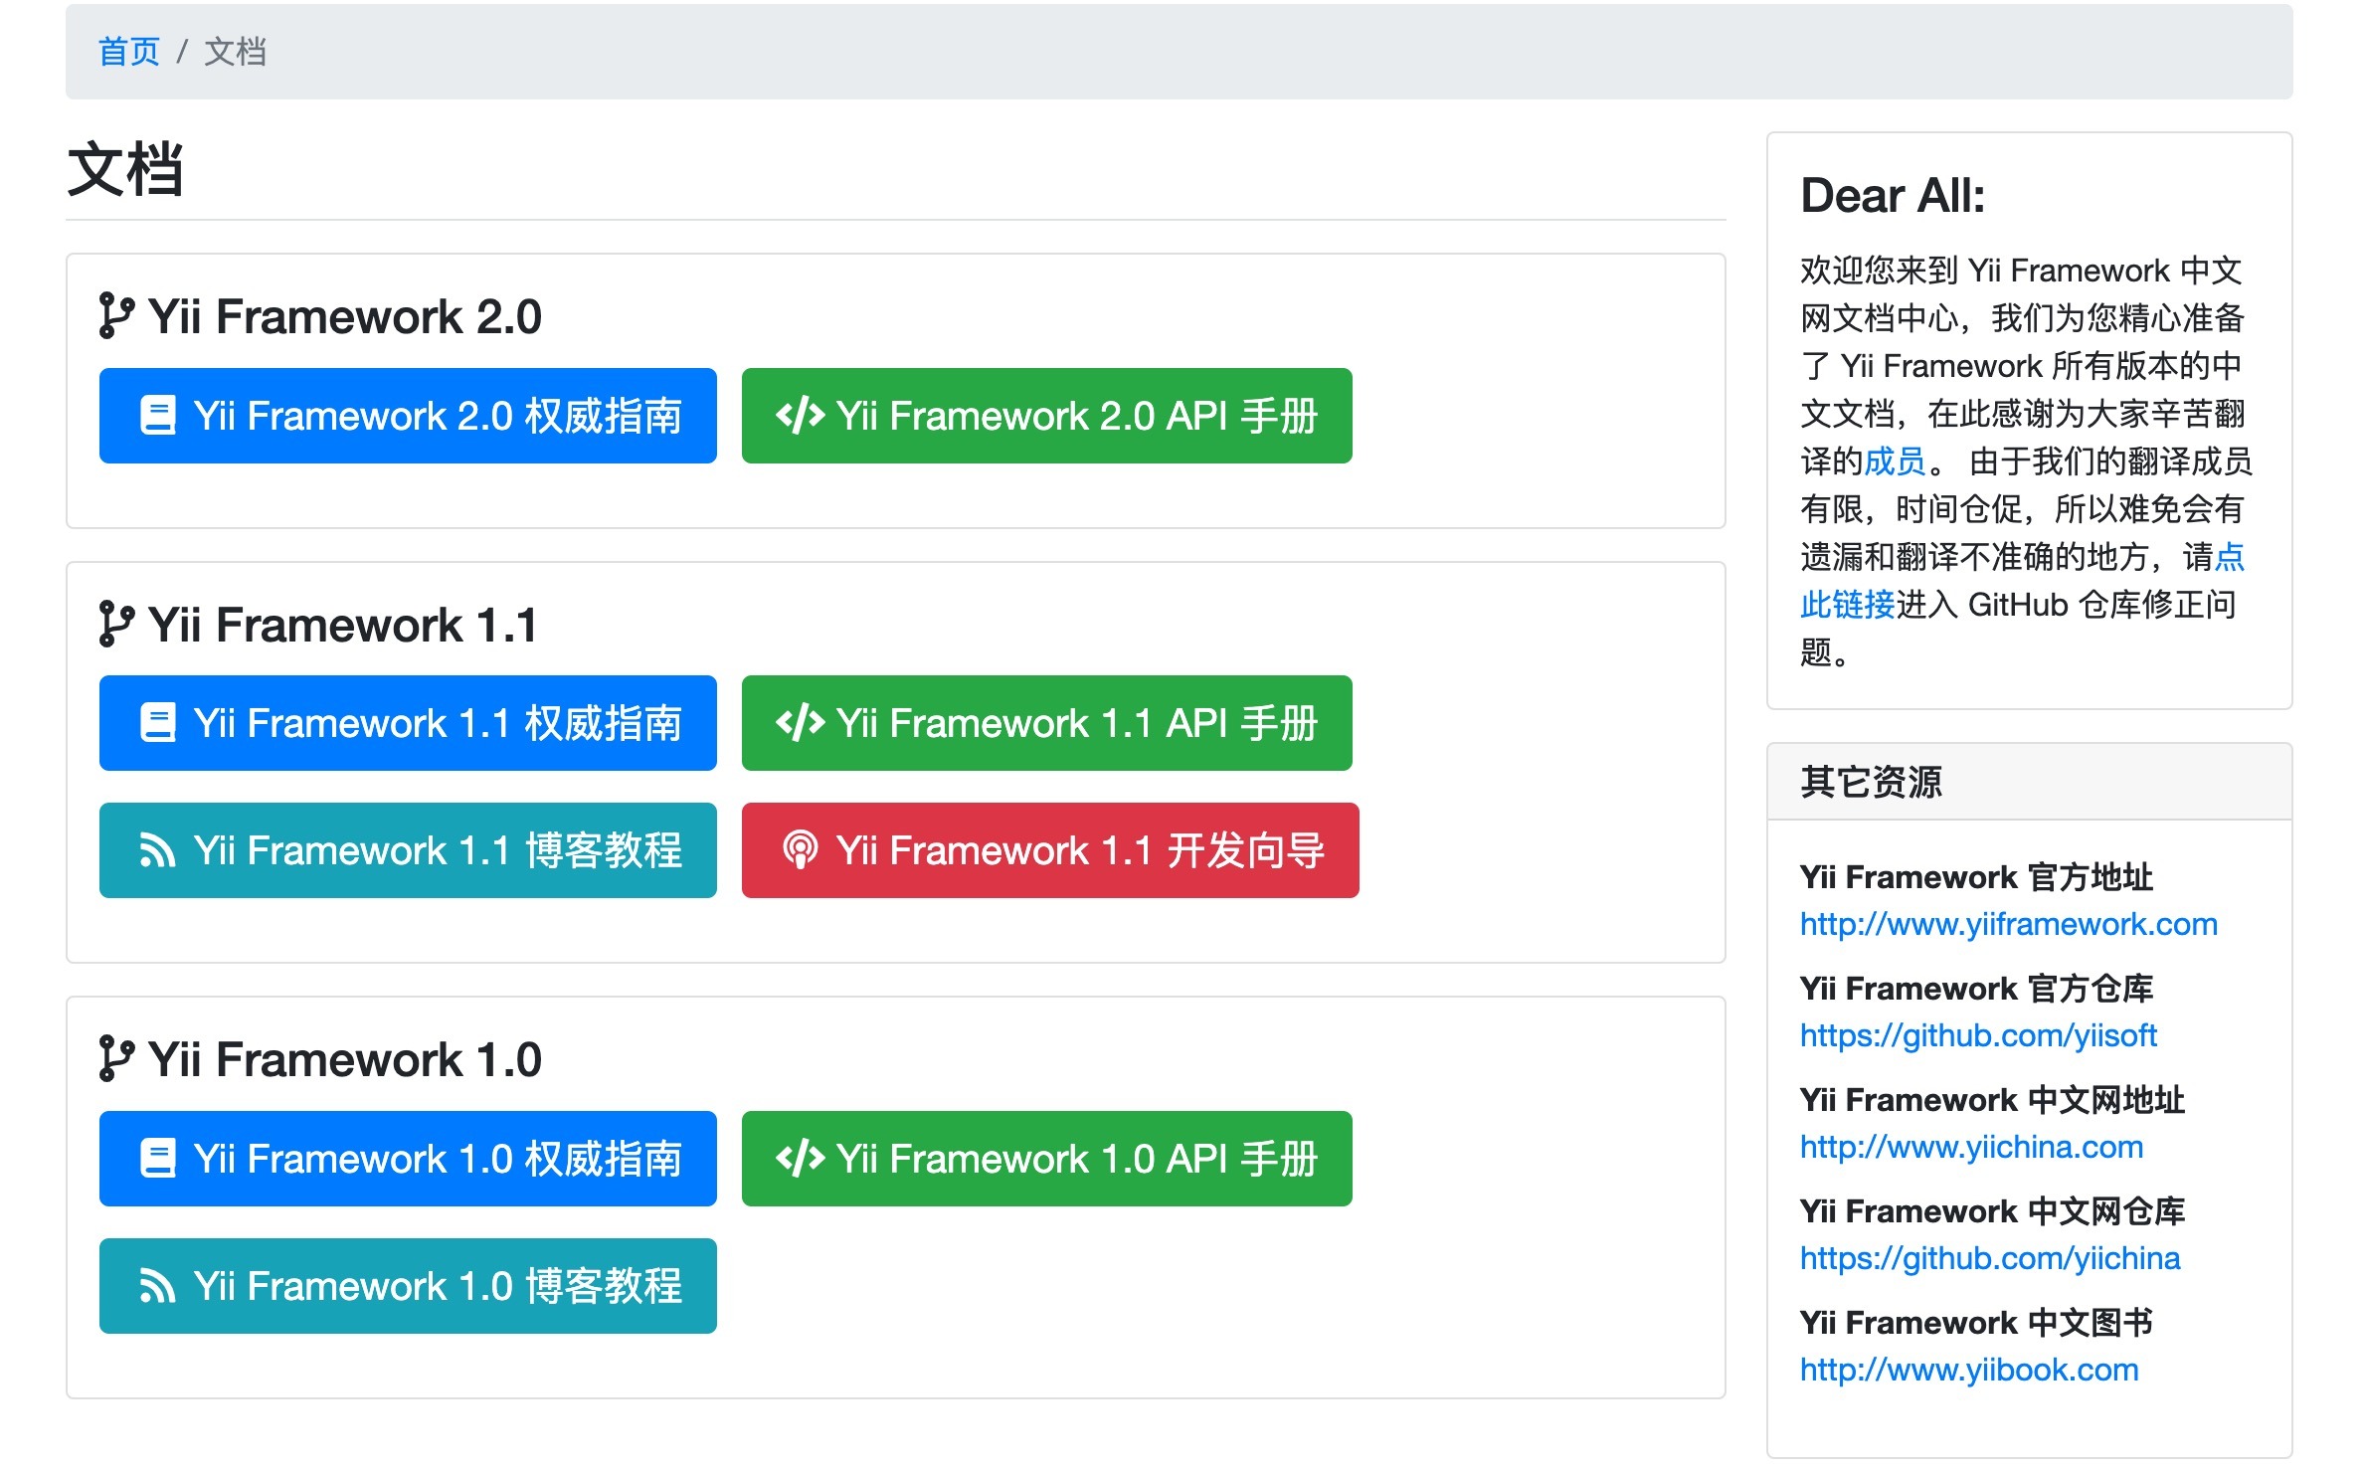
Task: Open Yii Framework 1.1 API 手册
Action: tap(1046, 723)
